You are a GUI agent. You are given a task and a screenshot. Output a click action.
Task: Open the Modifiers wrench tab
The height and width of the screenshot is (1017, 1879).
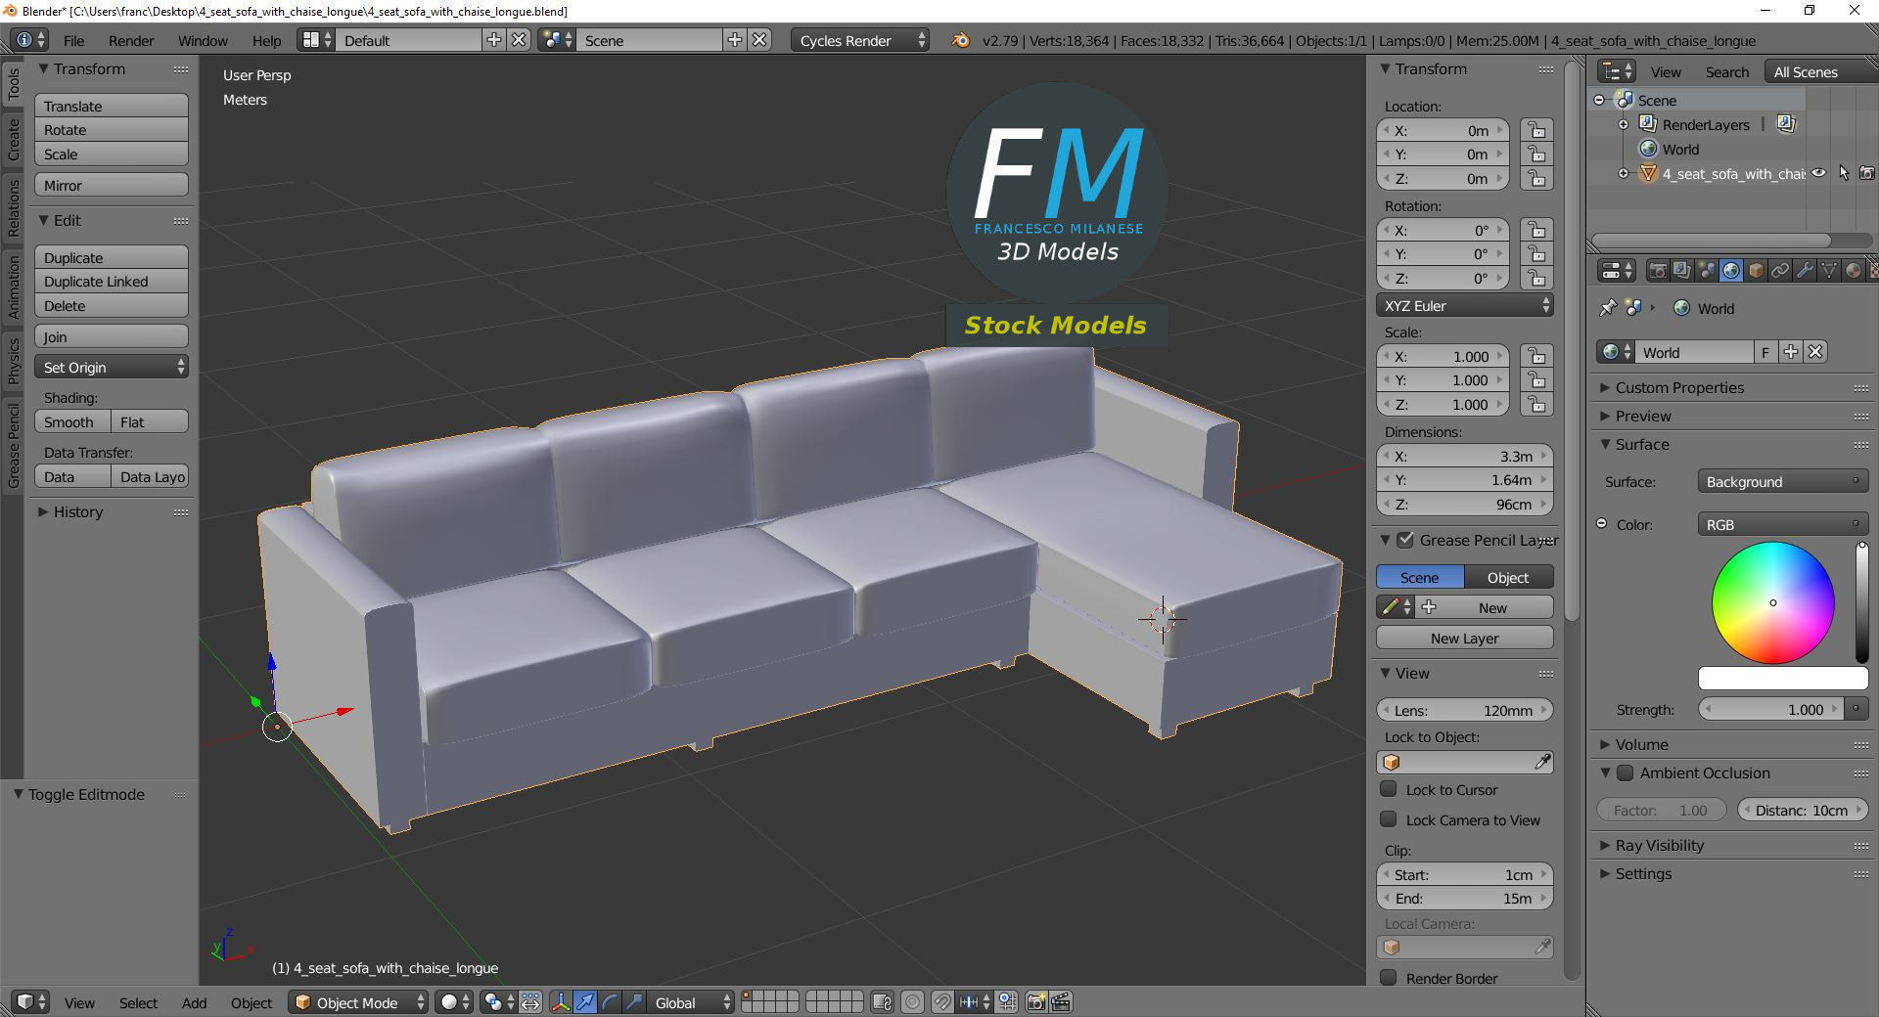coord(1805,271)
